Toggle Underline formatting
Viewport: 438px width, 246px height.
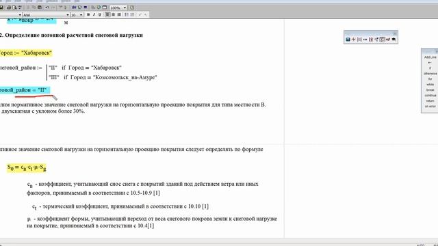point(99,15)
